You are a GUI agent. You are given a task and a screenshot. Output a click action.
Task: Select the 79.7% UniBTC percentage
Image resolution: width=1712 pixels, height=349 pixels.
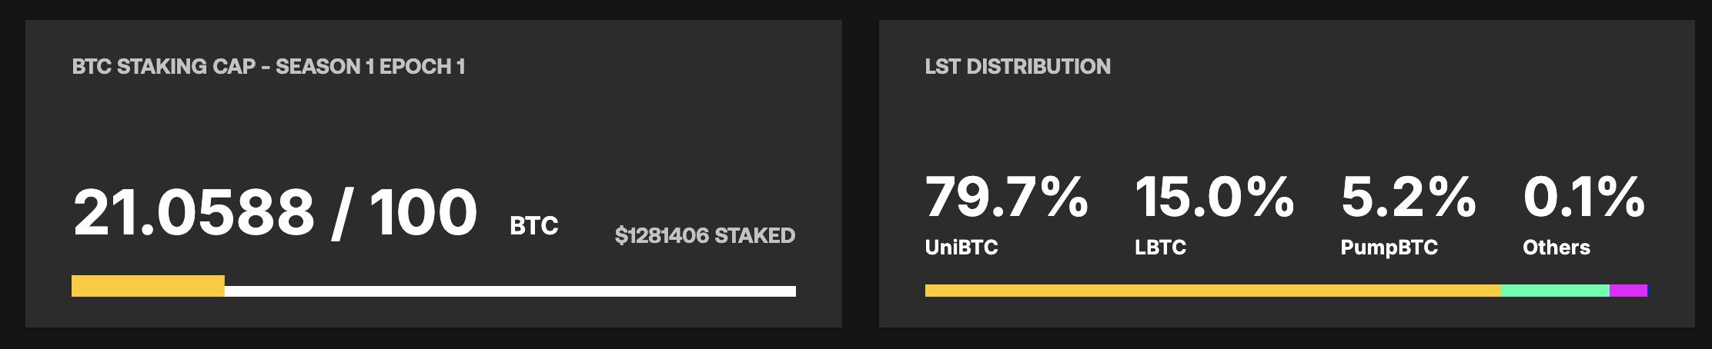click(x=1006, y=198)
